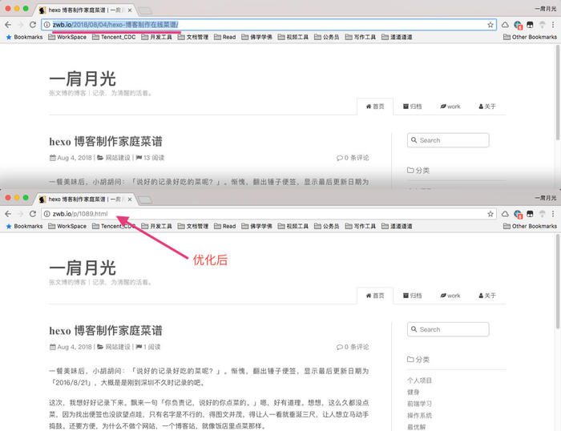The height and width of the screenshot is (431, 561).
Task: Open 健身 category in bottom sidebar
Action: [414, 392]
